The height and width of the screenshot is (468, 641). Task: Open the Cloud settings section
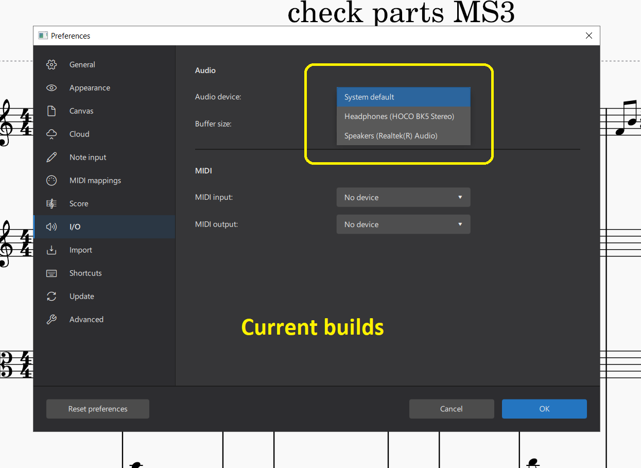click(105, 134)
